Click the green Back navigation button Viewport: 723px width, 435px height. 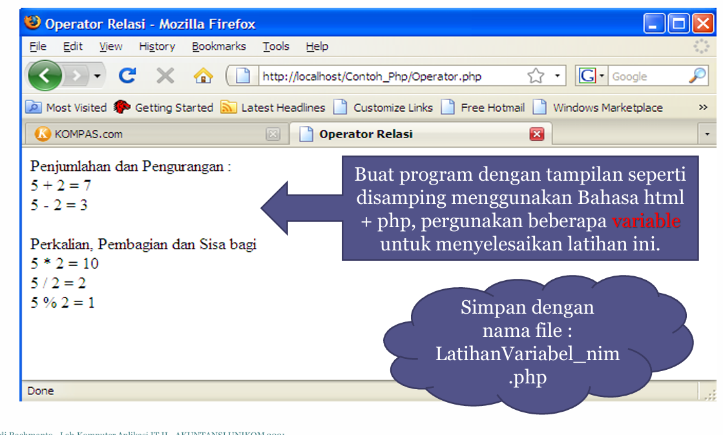45,75
